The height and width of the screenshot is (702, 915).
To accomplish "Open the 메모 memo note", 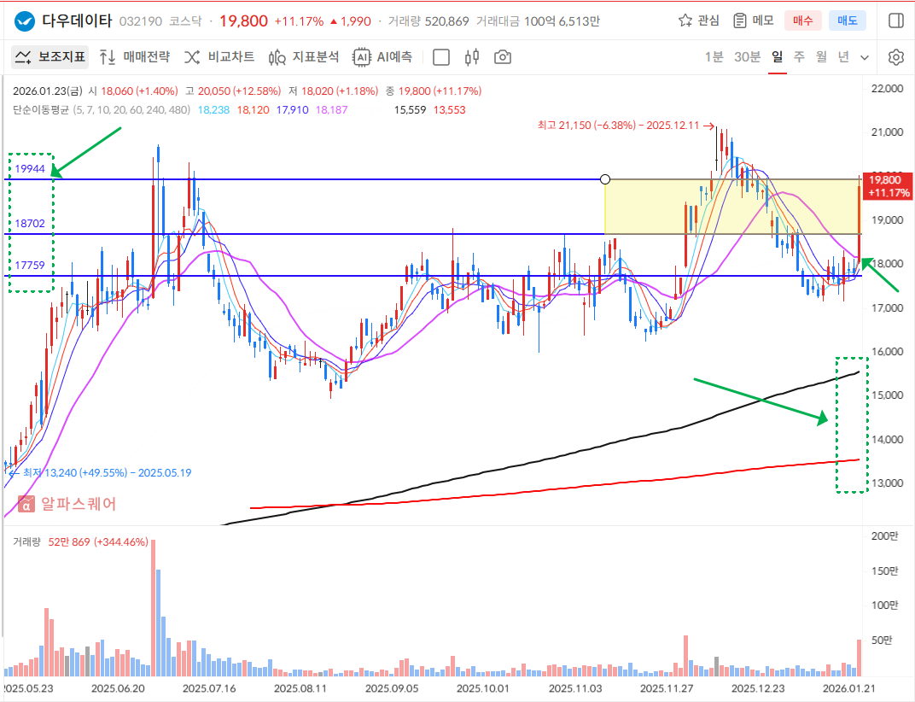I will (x=753, y=20).
